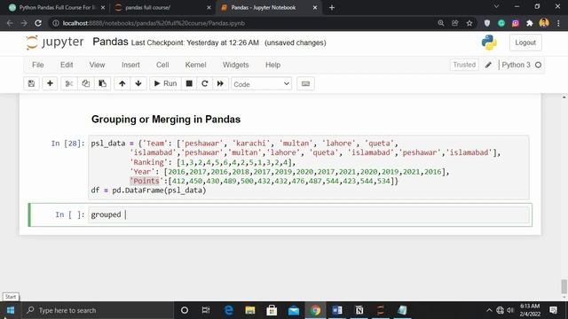This screenshot has height=319, width=568.
Task: Move selected cell up arrow
Action: (x=122, y=83)
